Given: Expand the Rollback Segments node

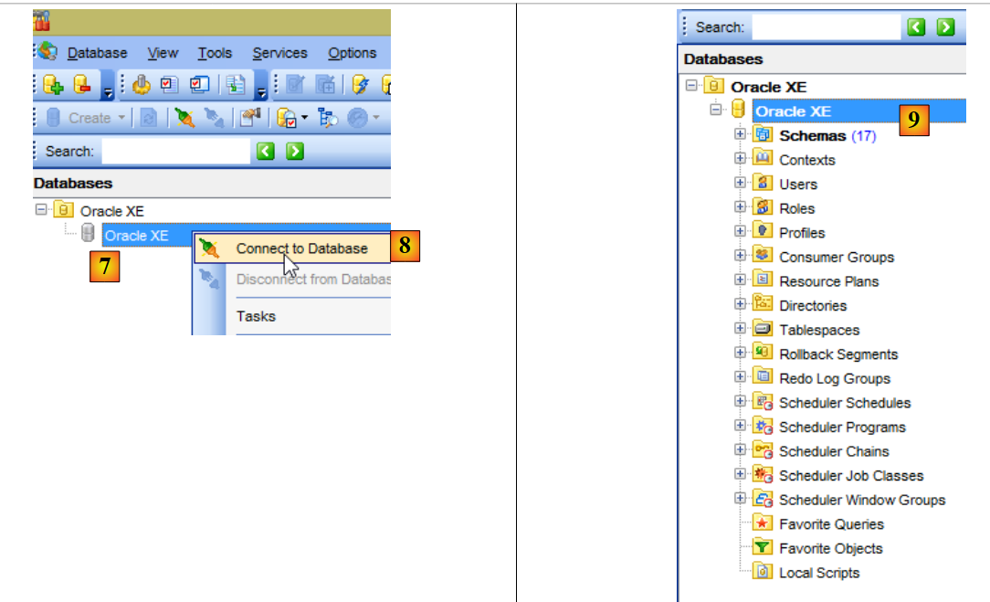Looking at the screenshot, I should (741, 354).
